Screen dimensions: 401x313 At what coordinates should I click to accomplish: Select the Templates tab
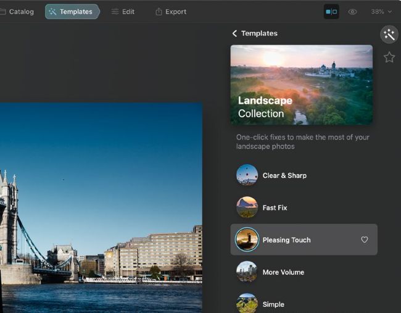[x=72, y=12]
